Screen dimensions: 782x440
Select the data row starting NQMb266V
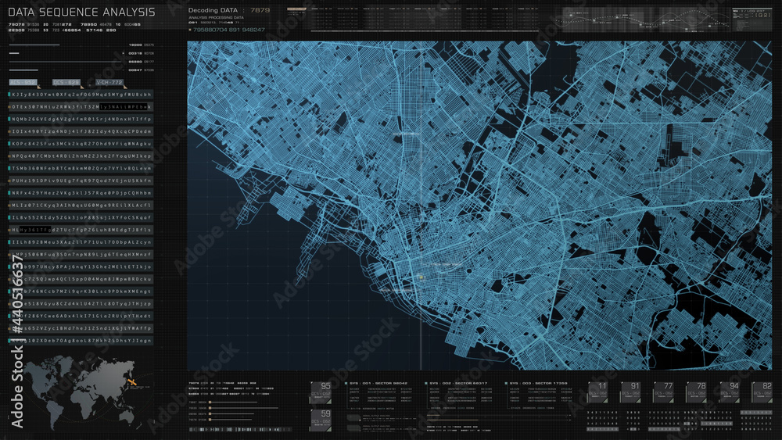pyautogui.click(x=81, y=119)
